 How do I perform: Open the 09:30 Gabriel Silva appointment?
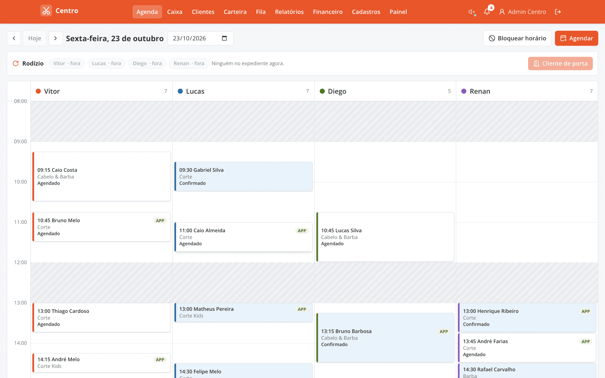click(x=243, y=177)
